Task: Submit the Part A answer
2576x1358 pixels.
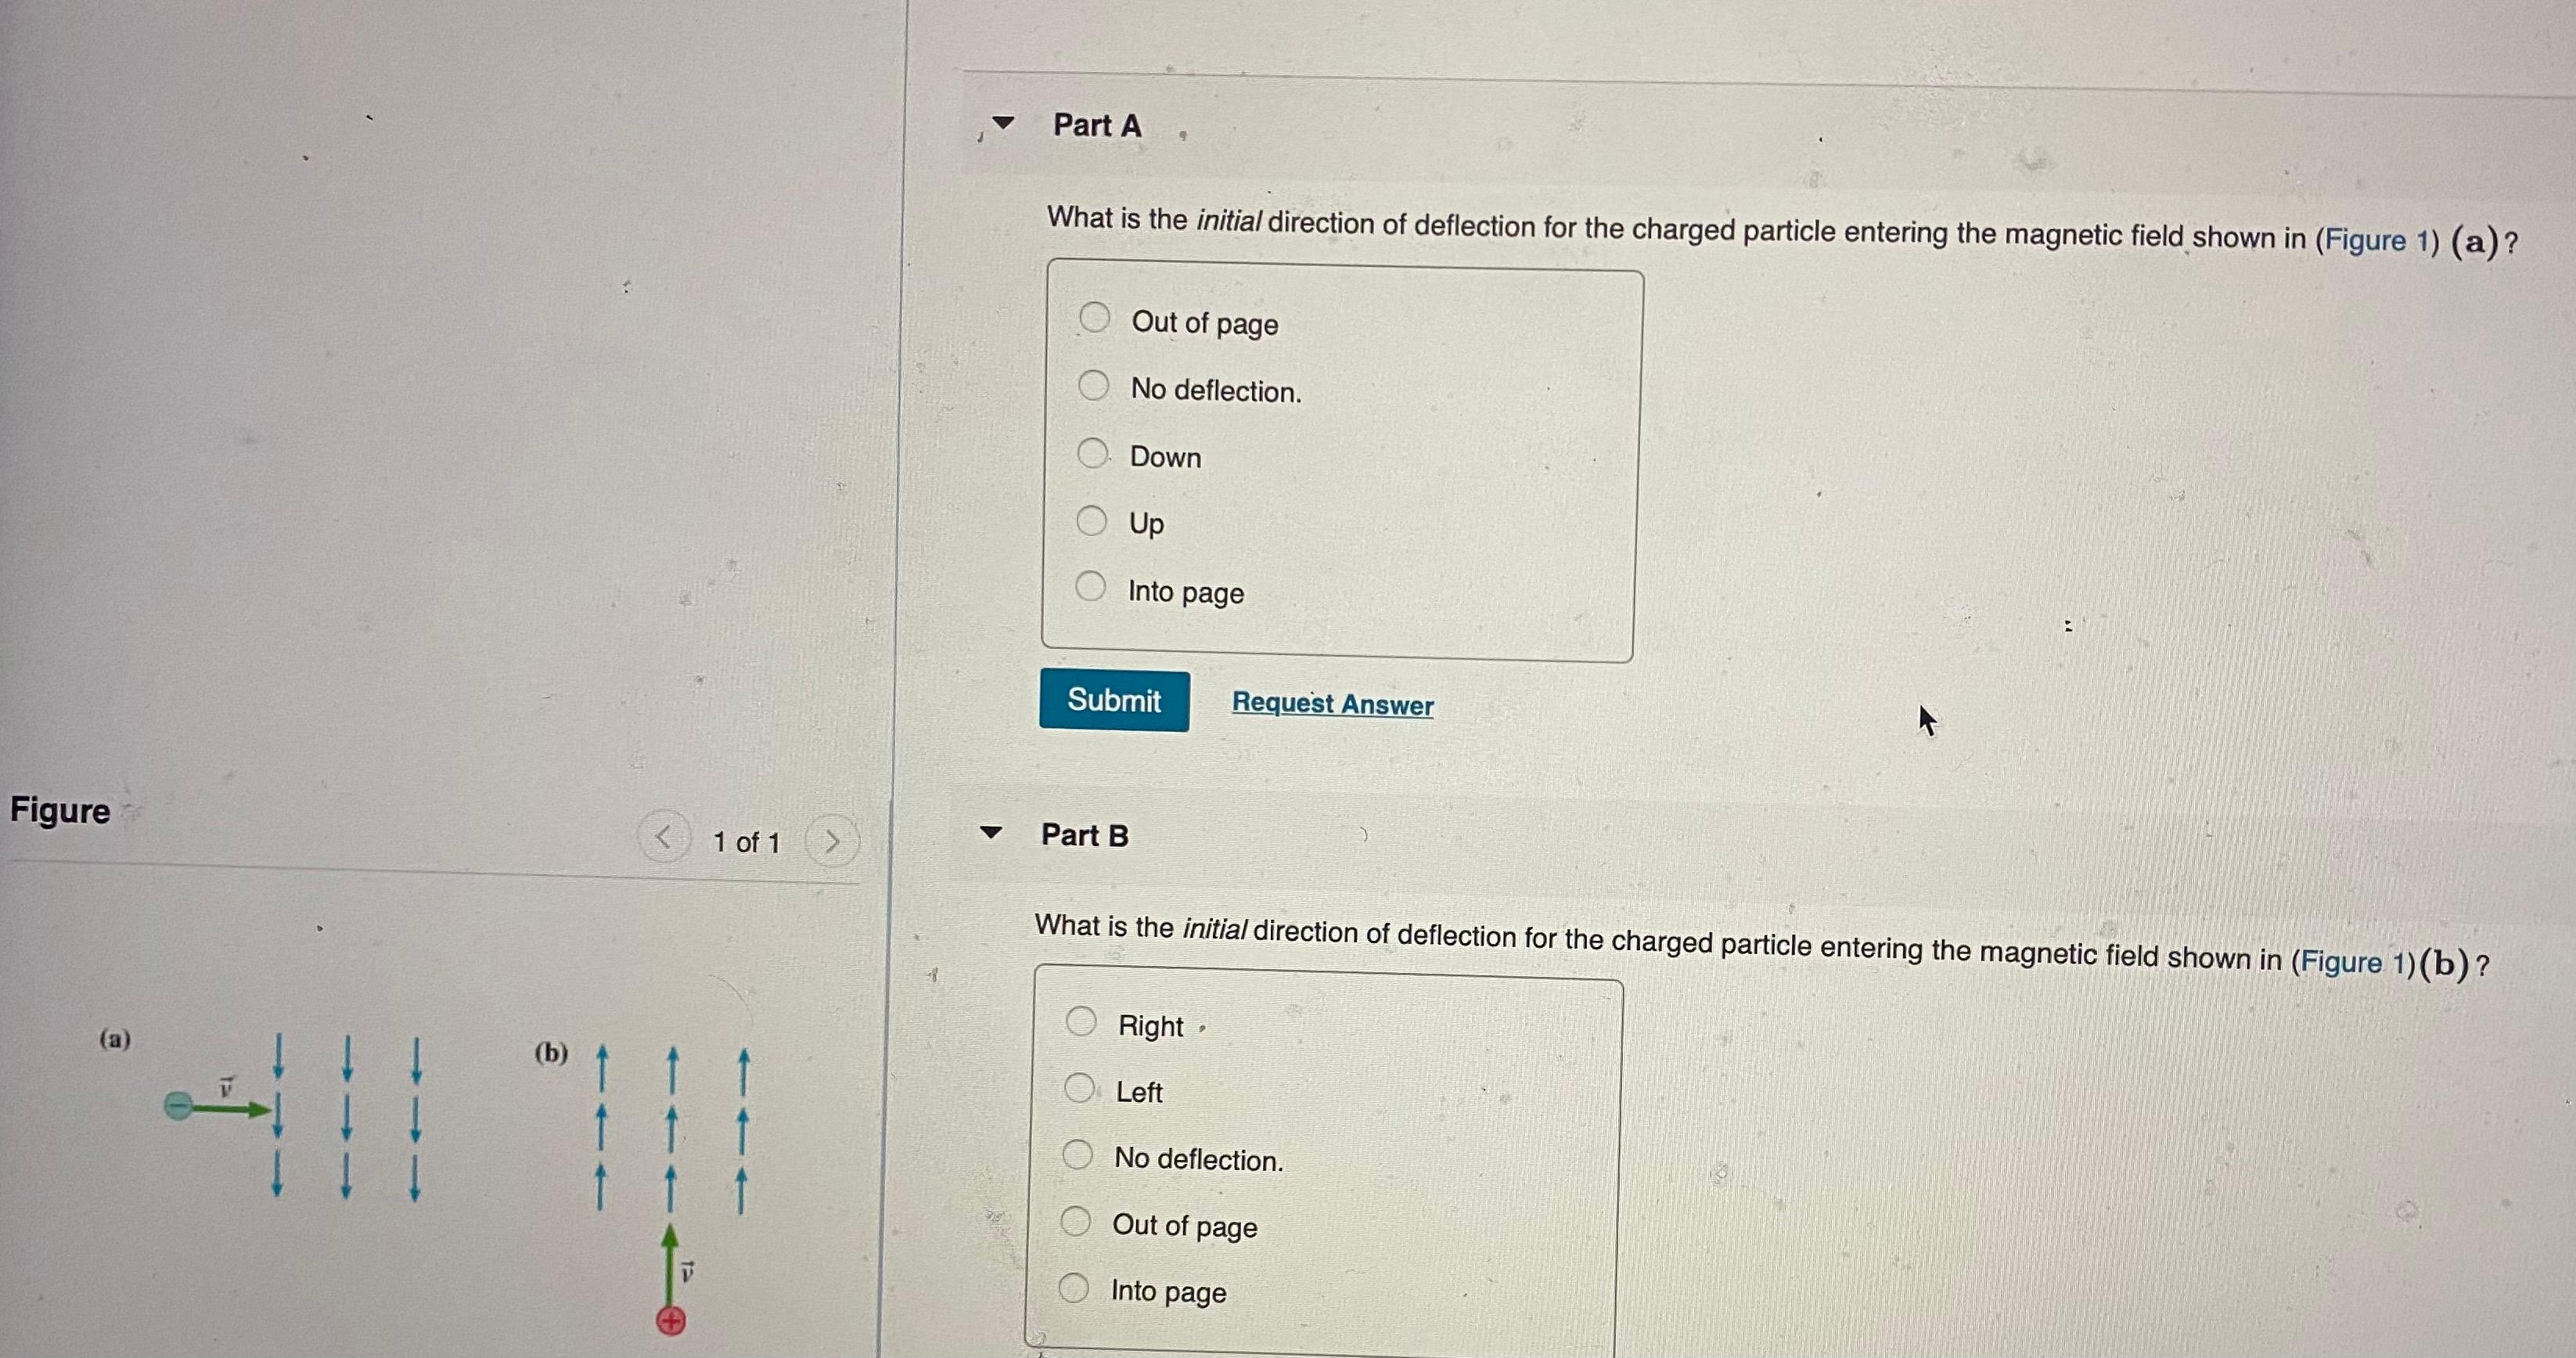Action: 1114,701
